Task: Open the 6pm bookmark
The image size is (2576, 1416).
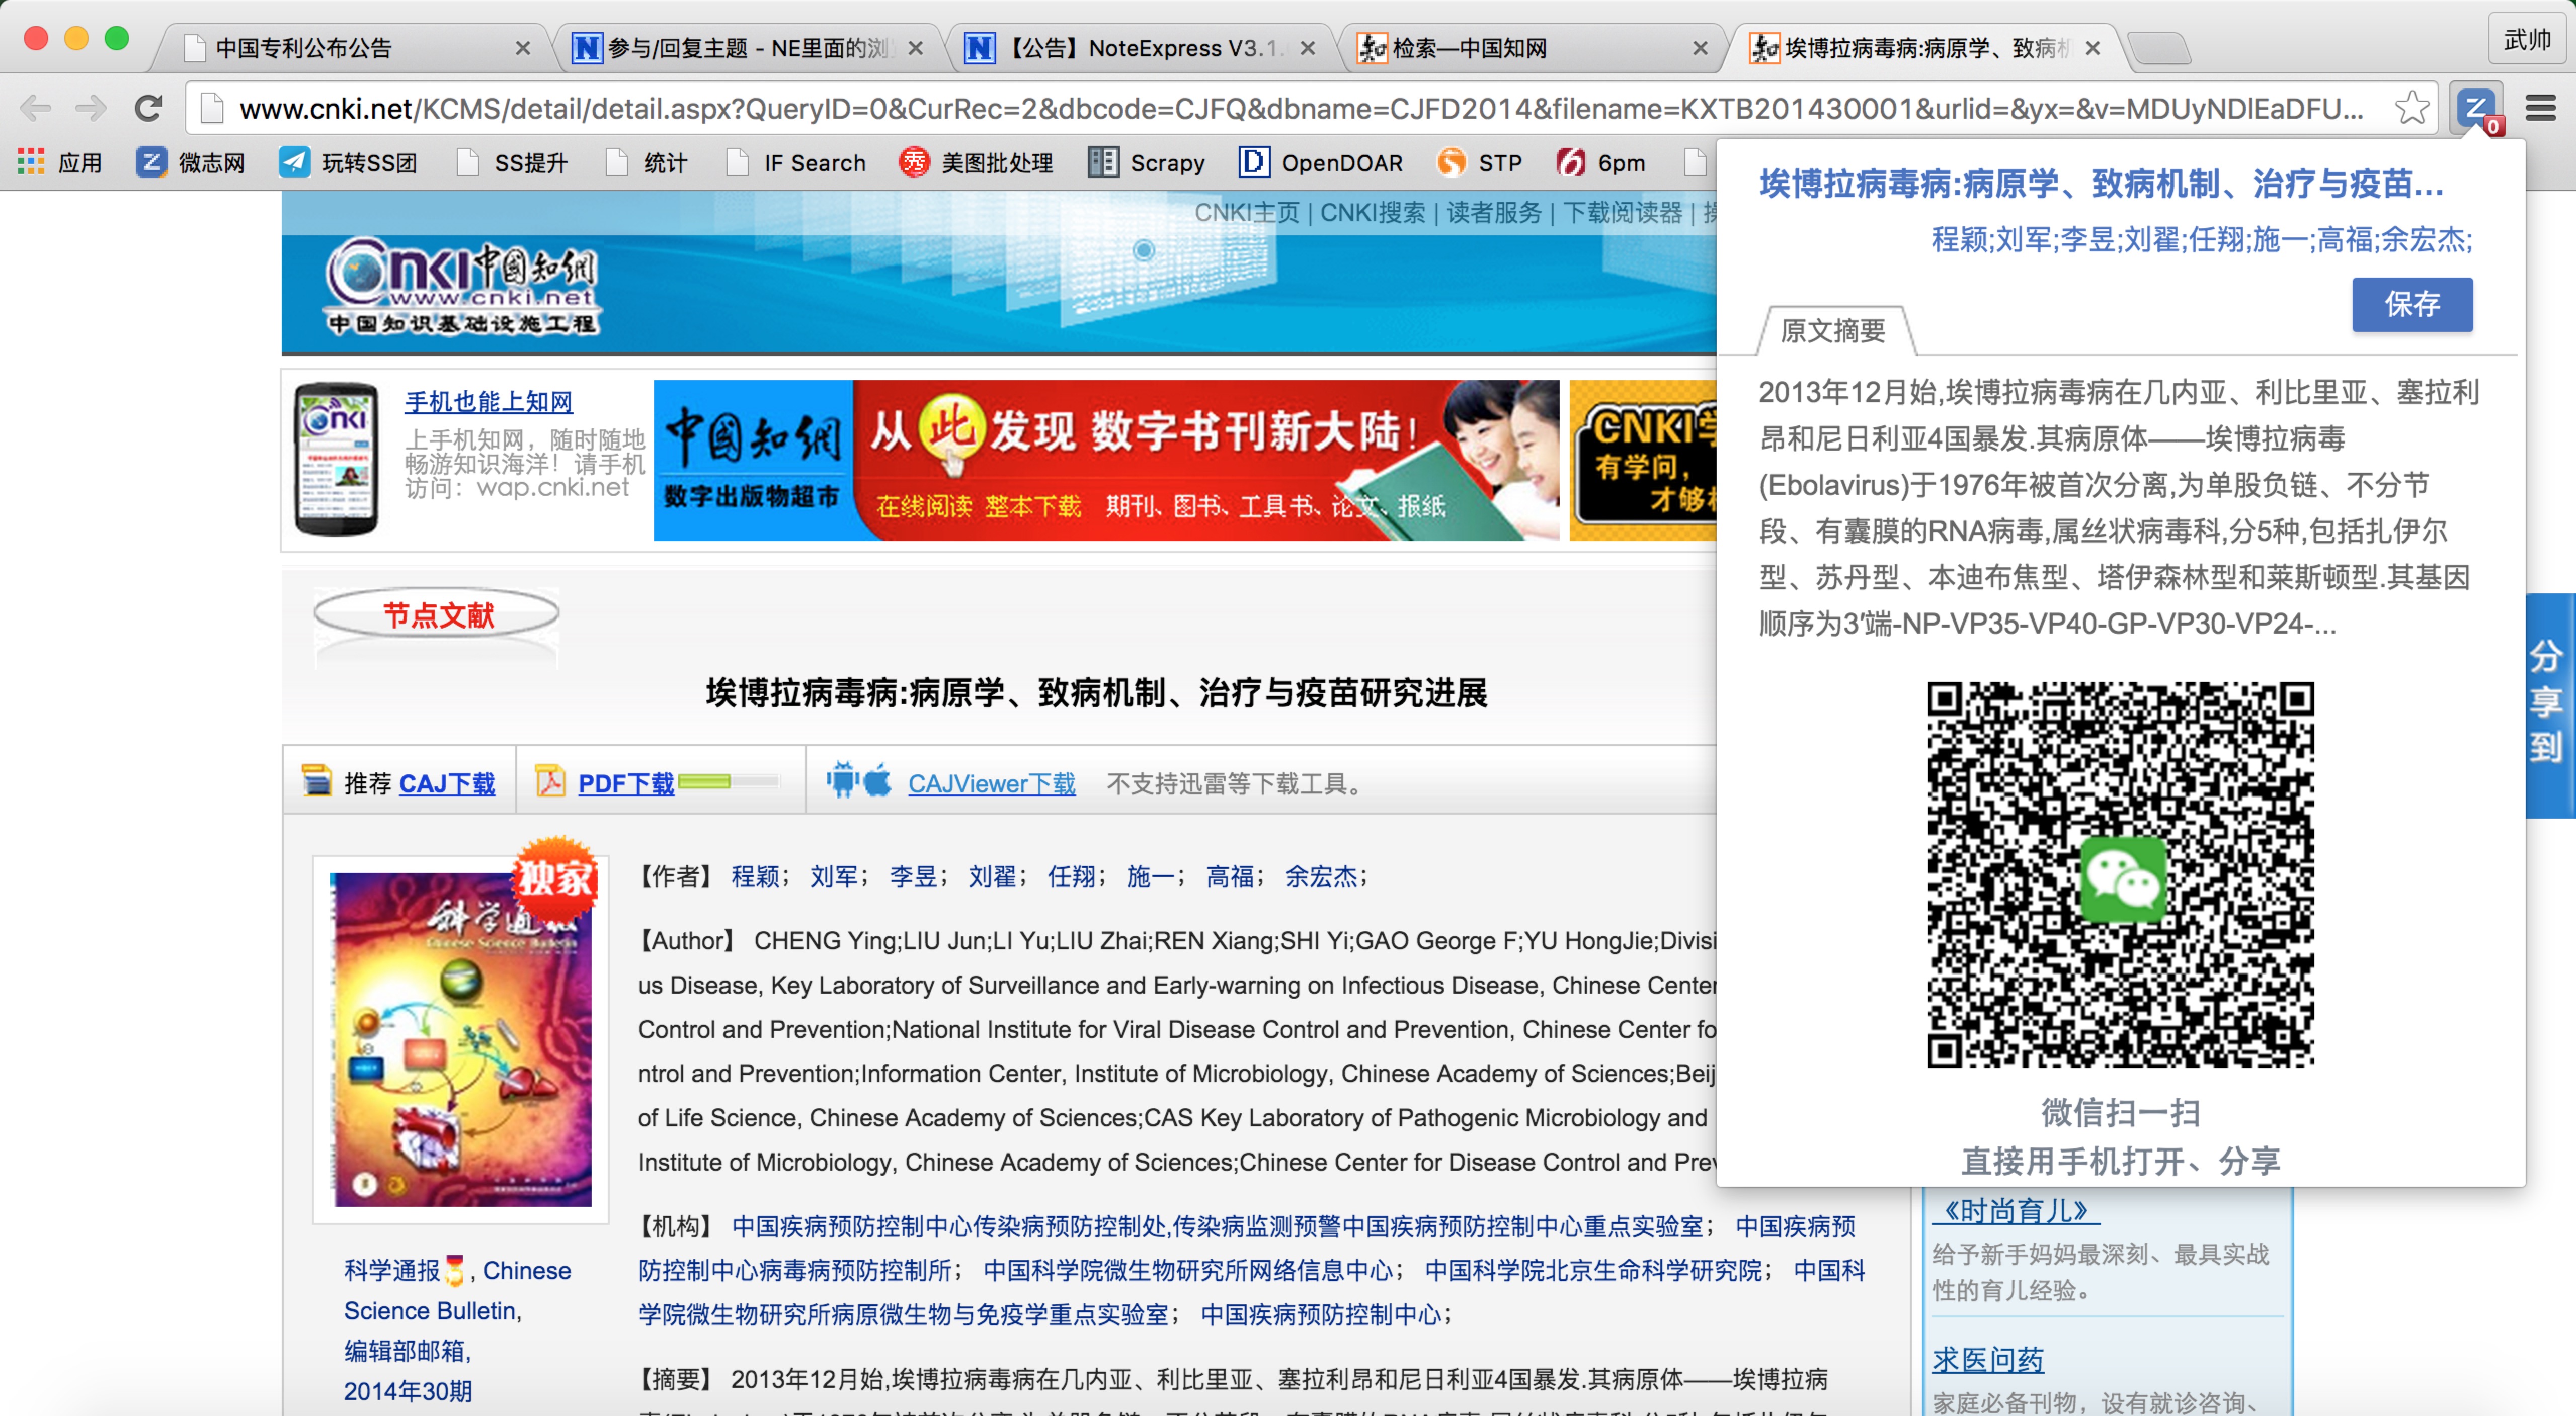Action: (1600, 163)
